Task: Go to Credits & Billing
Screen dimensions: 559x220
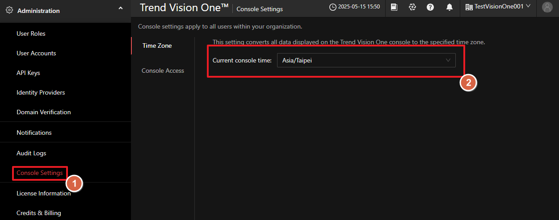Action: [38, 213]
